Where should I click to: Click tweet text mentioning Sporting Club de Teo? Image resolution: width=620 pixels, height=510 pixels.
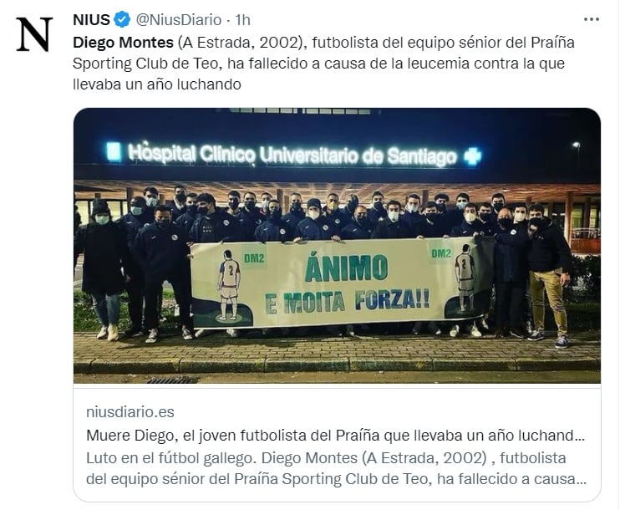pos(145,64)
